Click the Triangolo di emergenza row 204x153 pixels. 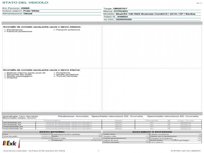click(176, 138)
